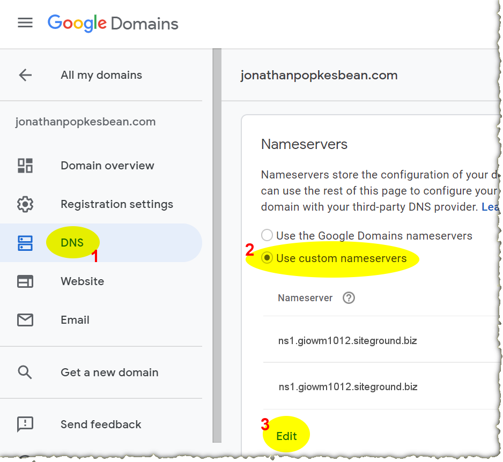Click the Domain overview dashboard icon
Image resolution: width=503 pixels, height=462 pixels.
(25, 166)
